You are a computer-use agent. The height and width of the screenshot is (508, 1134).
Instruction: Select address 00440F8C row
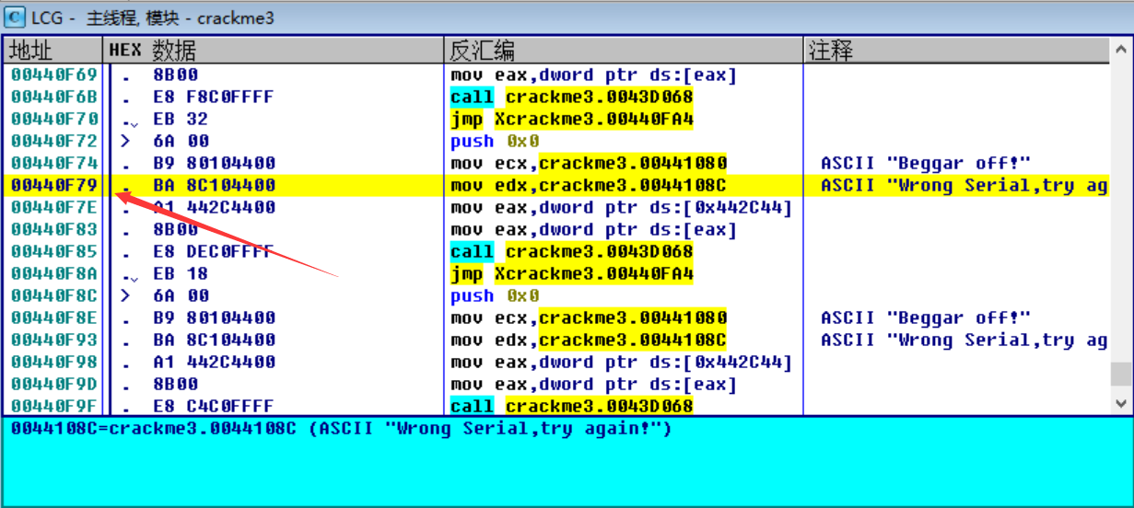pyautogui.click(x=53, y=295)
